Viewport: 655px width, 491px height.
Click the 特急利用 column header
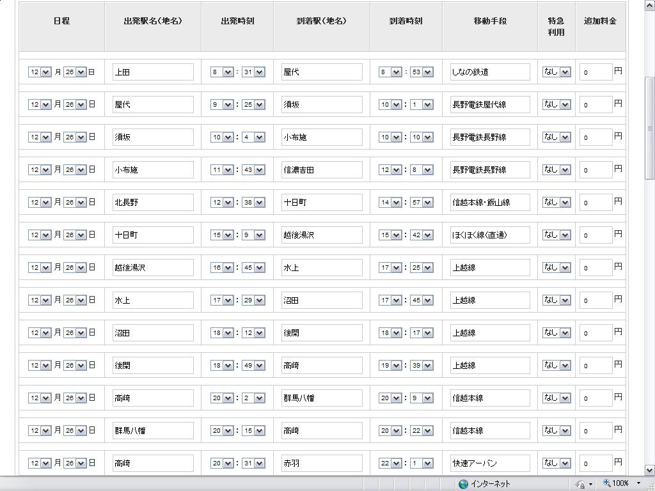(x=556, y=26)
